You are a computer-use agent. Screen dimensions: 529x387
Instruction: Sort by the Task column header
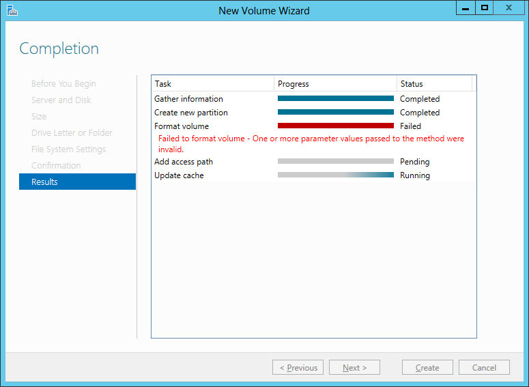click(x=212, y=84)
